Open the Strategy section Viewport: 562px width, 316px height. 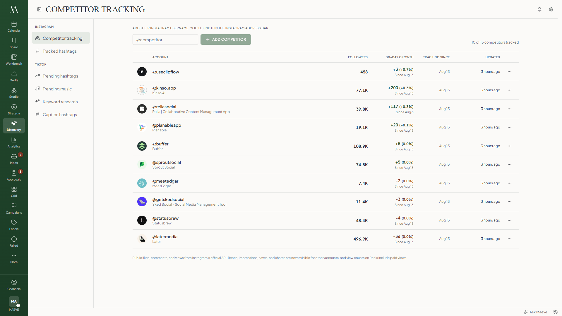pos(14,109)
